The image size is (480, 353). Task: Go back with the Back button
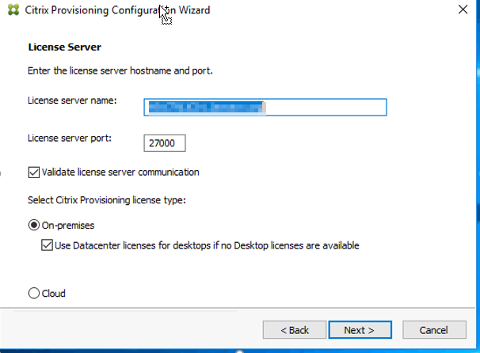click(295, 330)
